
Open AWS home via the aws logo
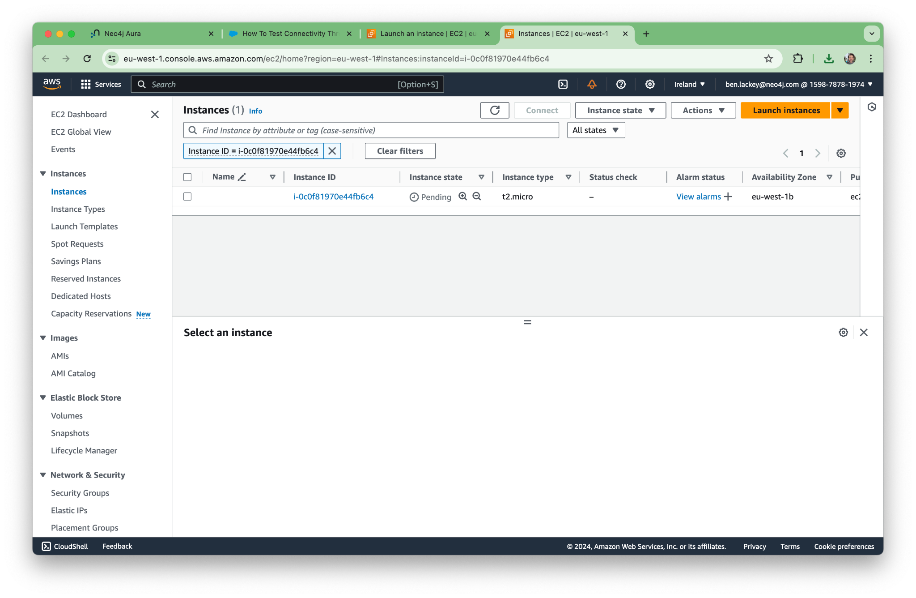(x=52, y=84)
